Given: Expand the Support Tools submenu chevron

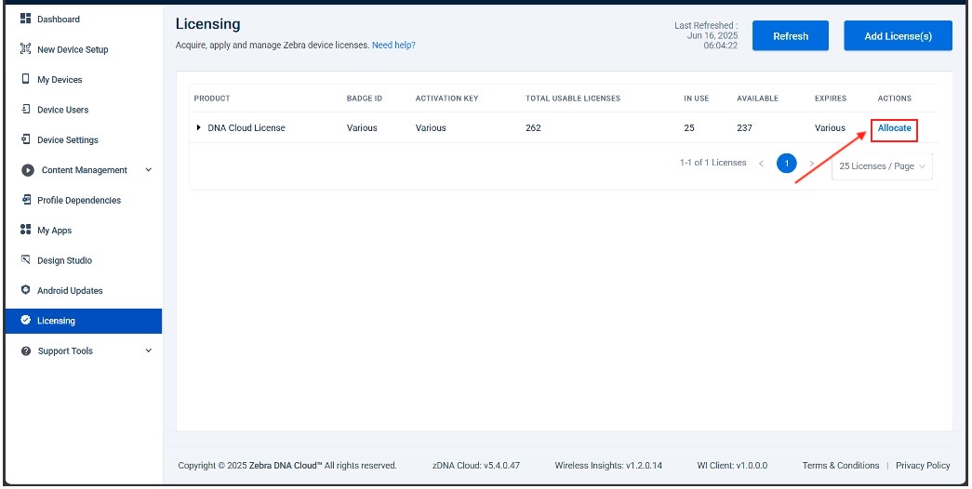Looking at the screenshot, I should tap(149, 350).
